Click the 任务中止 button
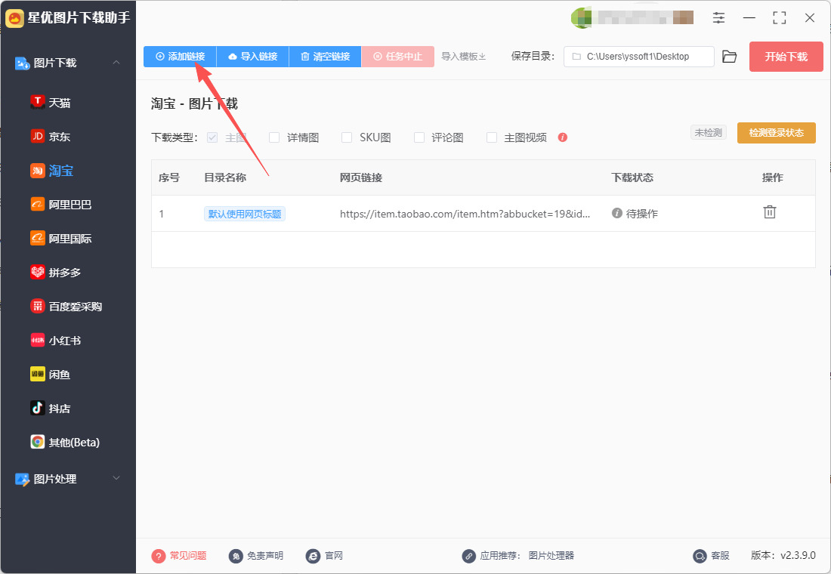The width and height of the screenshot is (831, 574). pyautogui.click(x=397, y=56)
